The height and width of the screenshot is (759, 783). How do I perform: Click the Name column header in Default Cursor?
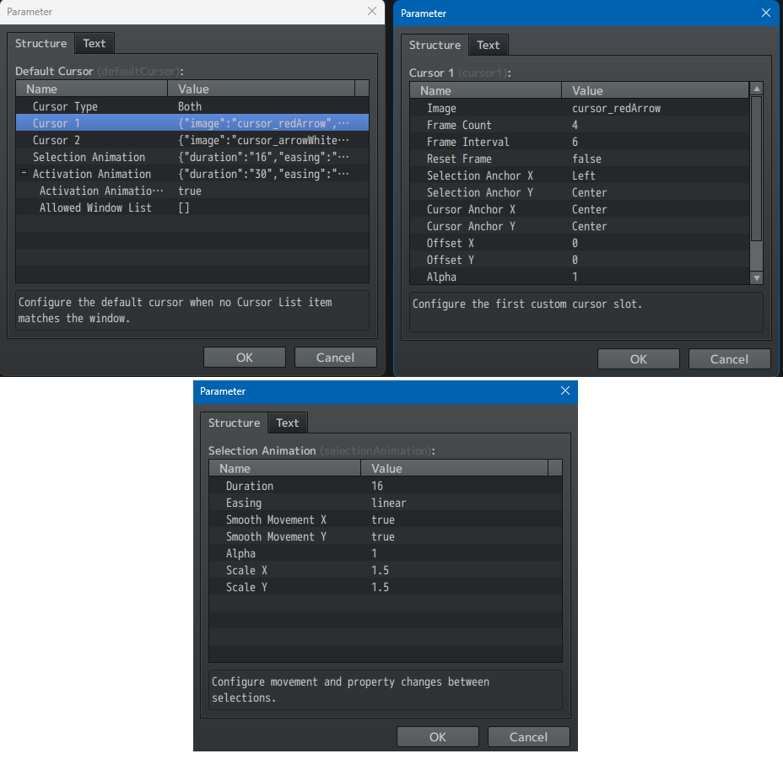click(92, 89)
